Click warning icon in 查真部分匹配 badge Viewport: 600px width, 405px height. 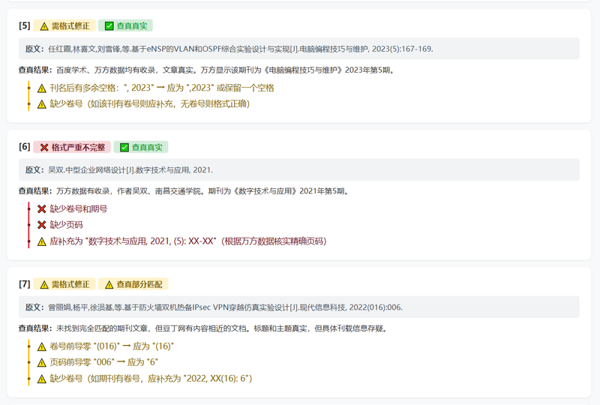tap(109, 285)
